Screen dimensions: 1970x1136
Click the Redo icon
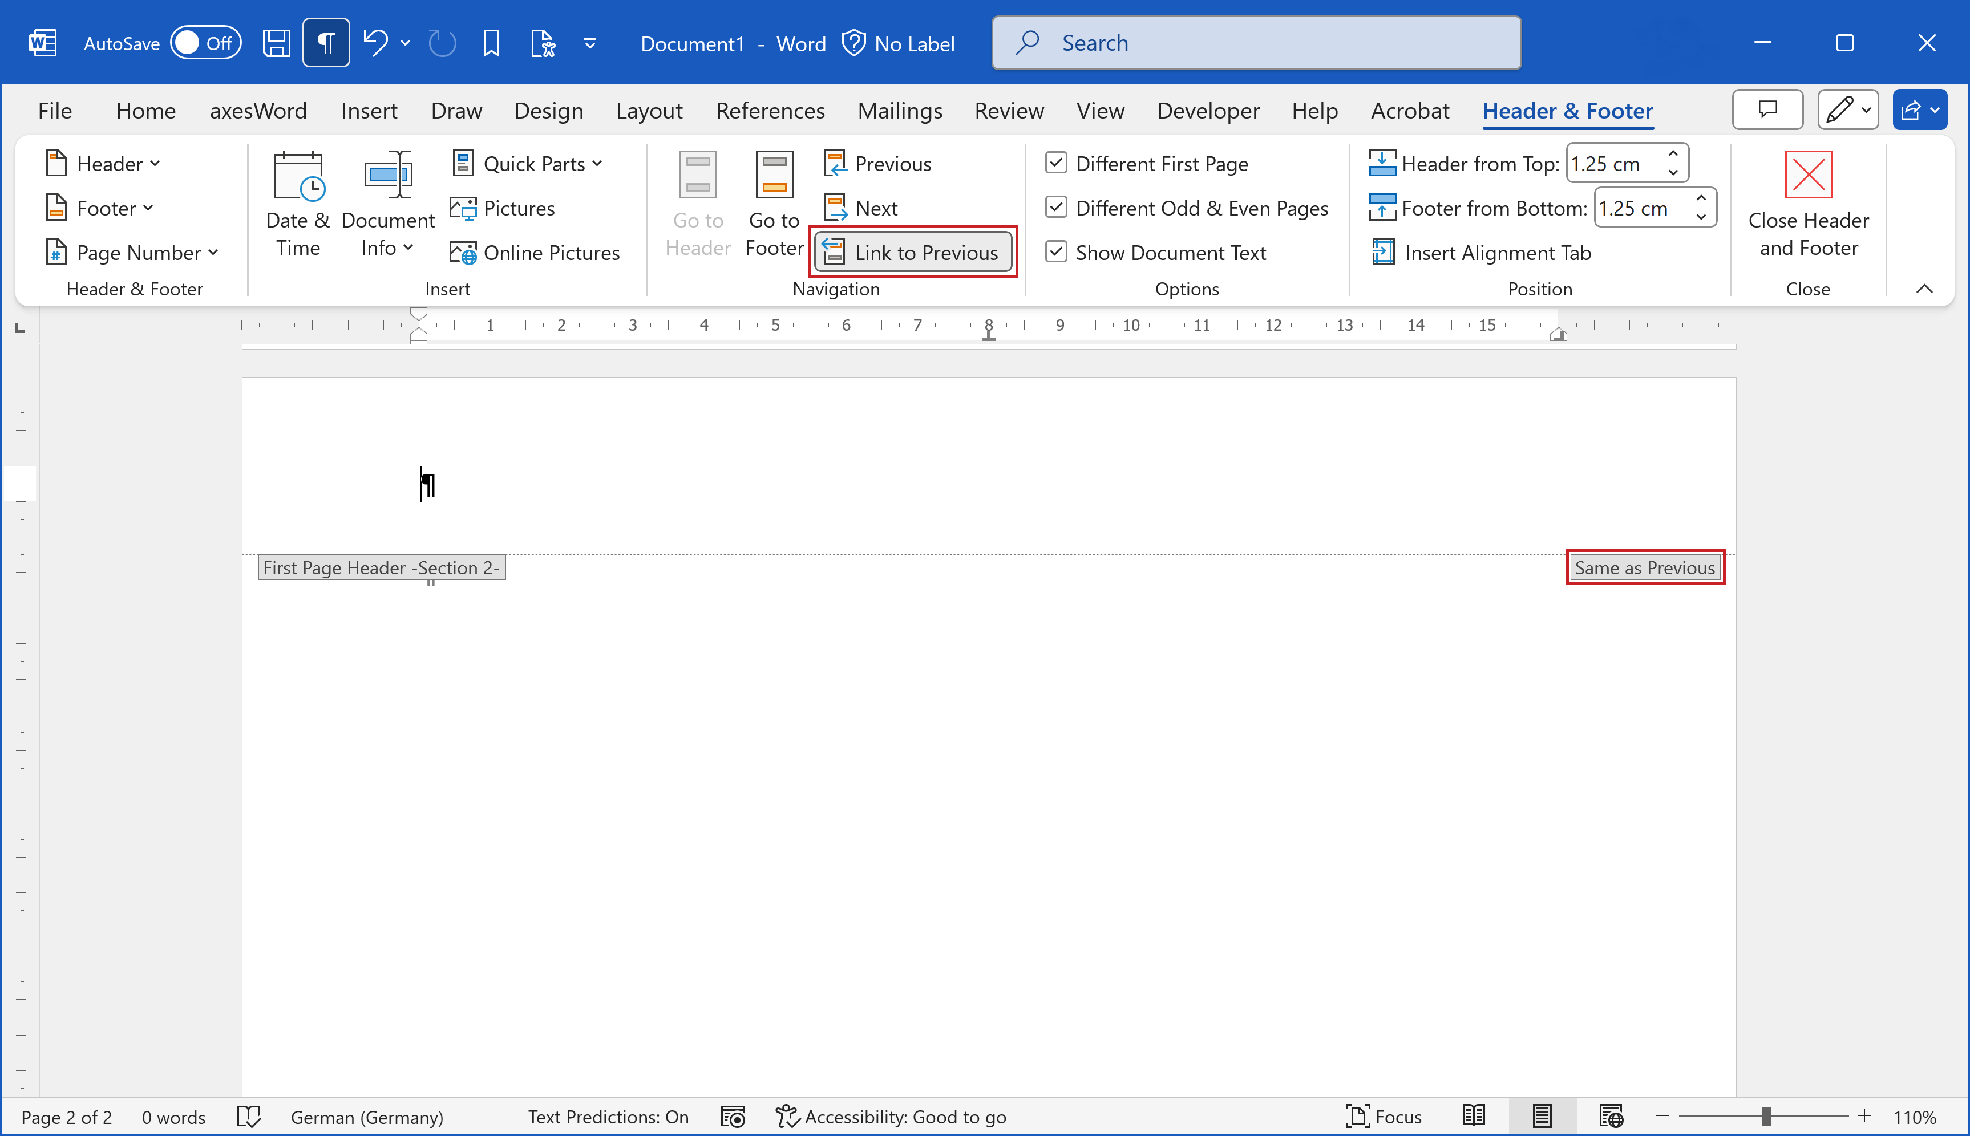click(x=443, y=43)
